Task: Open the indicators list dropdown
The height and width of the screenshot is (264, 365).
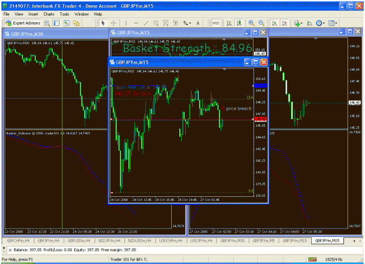Action: click(x=298, y=23)
